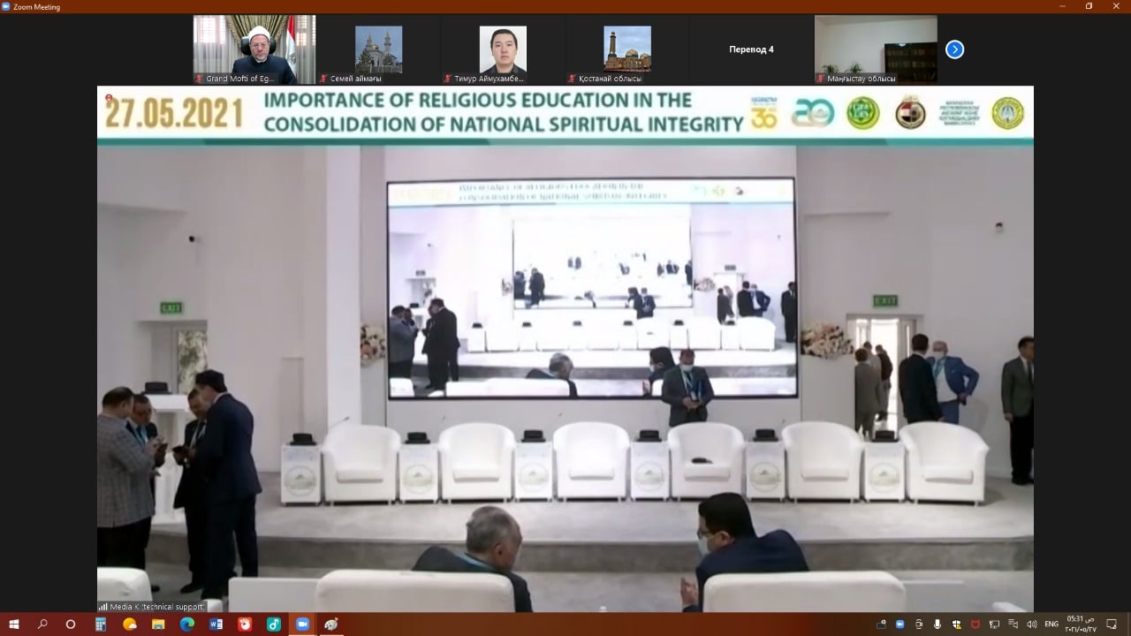Open Windows search from the taskbar
1131x636 pixels.
[42, 625]
